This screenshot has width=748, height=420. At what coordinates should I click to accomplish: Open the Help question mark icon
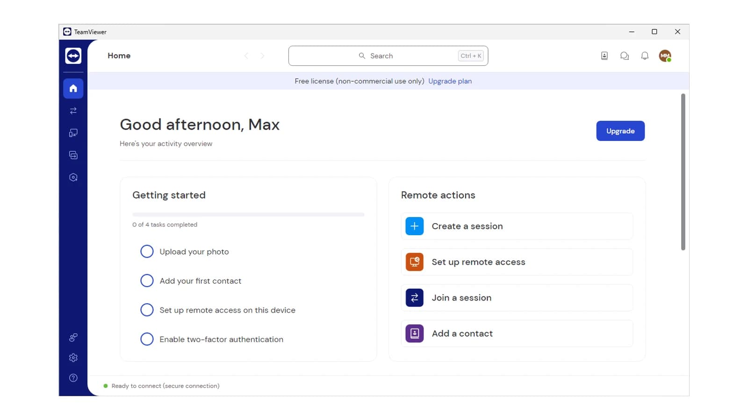pyautogui.click(x=73, y=378)
